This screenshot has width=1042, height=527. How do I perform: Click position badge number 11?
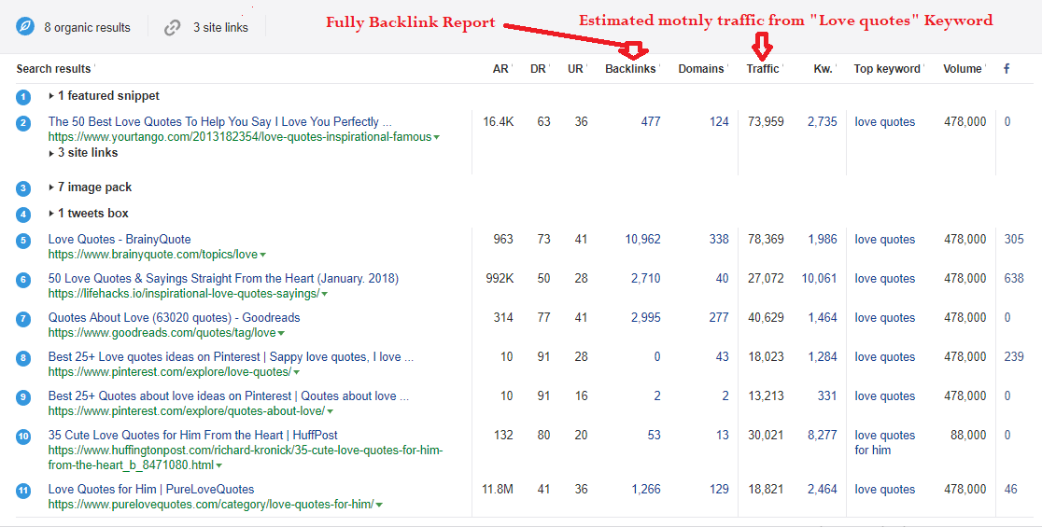(x=23, y=491)
